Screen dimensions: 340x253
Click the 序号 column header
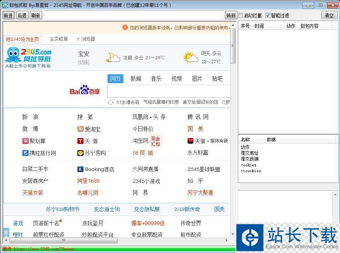point(245,26)
